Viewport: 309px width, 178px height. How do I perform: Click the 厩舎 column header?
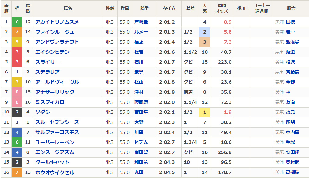291,8
